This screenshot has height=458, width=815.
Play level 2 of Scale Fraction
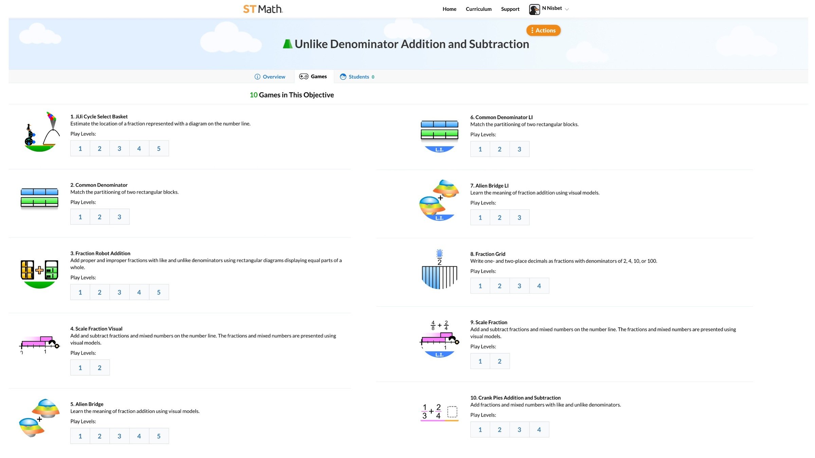point(500,361)
